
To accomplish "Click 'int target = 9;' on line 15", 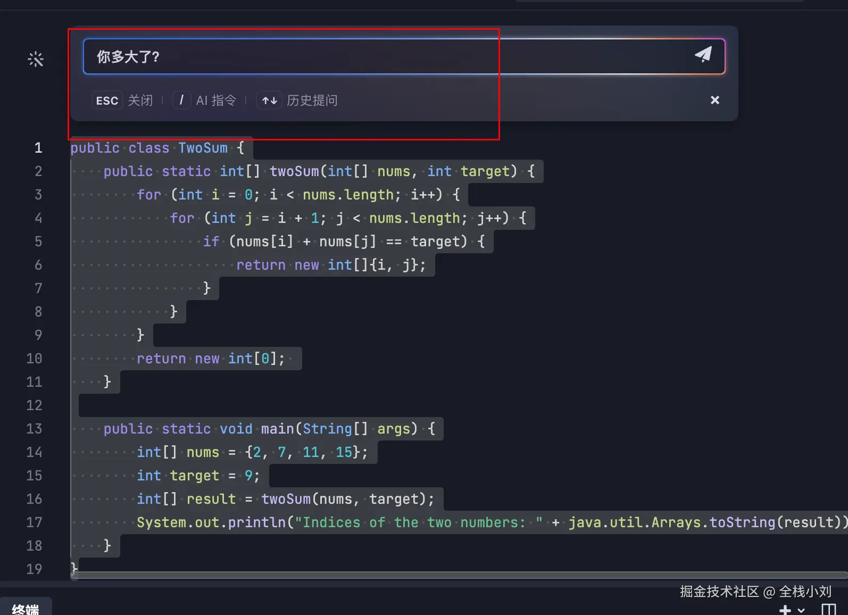I will point(198,476).
